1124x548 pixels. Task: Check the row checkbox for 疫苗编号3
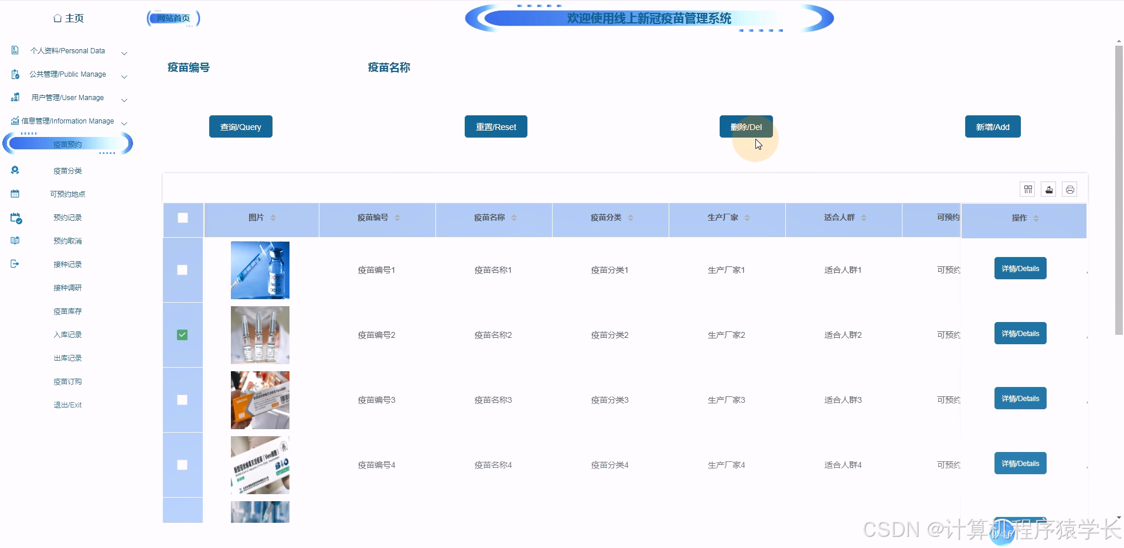coord(182,400)
